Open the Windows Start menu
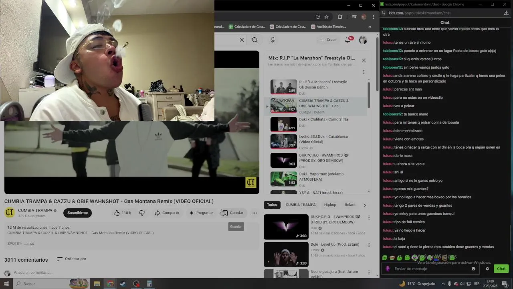This screenshot has width=513, height=289. click(6, 284)
